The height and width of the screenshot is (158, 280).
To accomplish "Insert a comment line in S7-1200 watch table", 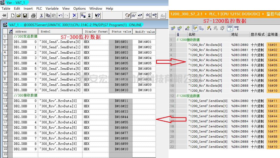I will point(188,28).
